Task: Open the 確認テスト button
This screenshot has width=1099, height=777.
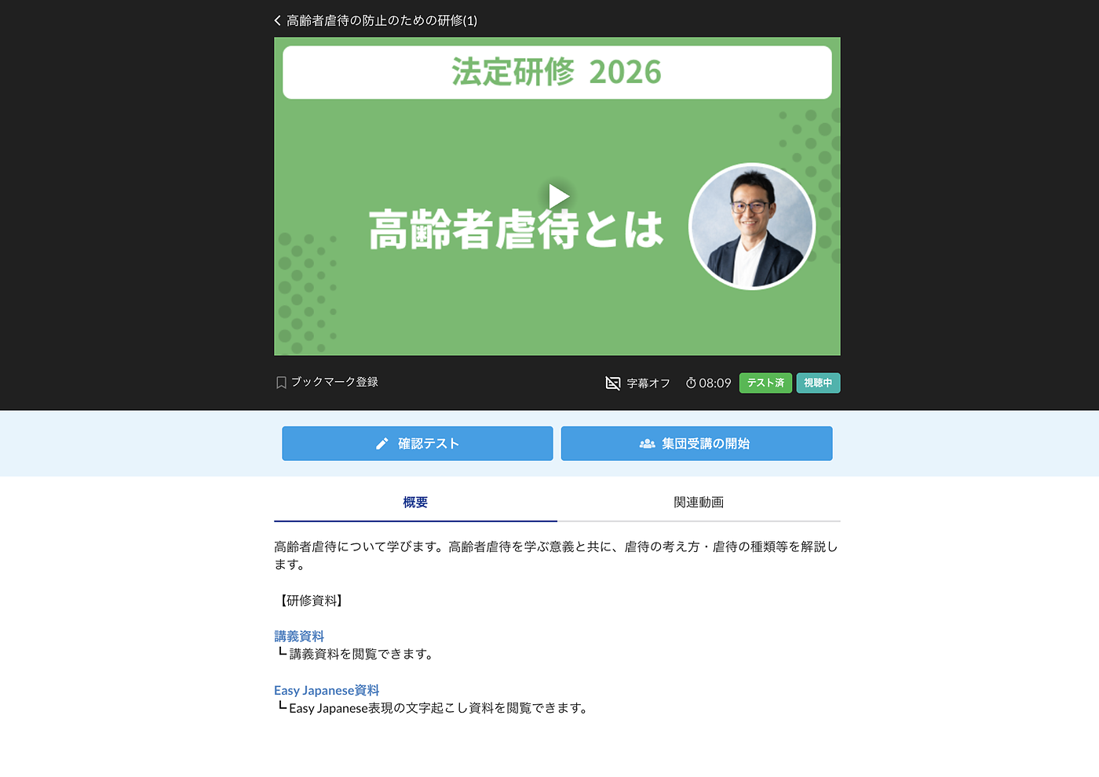Action: (x=418, y=443)
